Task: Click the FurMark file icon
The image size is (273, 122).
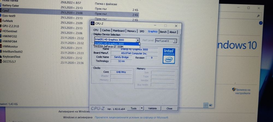Action: (1, 21)
